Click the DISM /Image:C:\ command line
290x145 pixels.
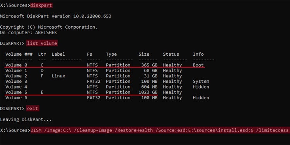[159, 130]
